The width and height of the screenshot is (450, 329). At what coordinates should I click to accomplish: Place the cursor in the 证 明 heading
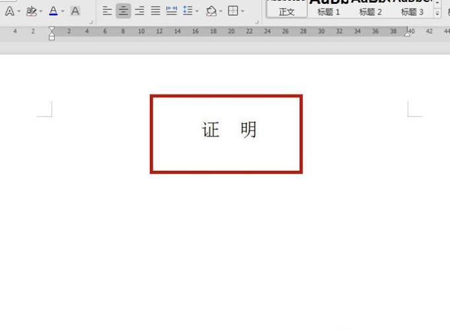229,130
